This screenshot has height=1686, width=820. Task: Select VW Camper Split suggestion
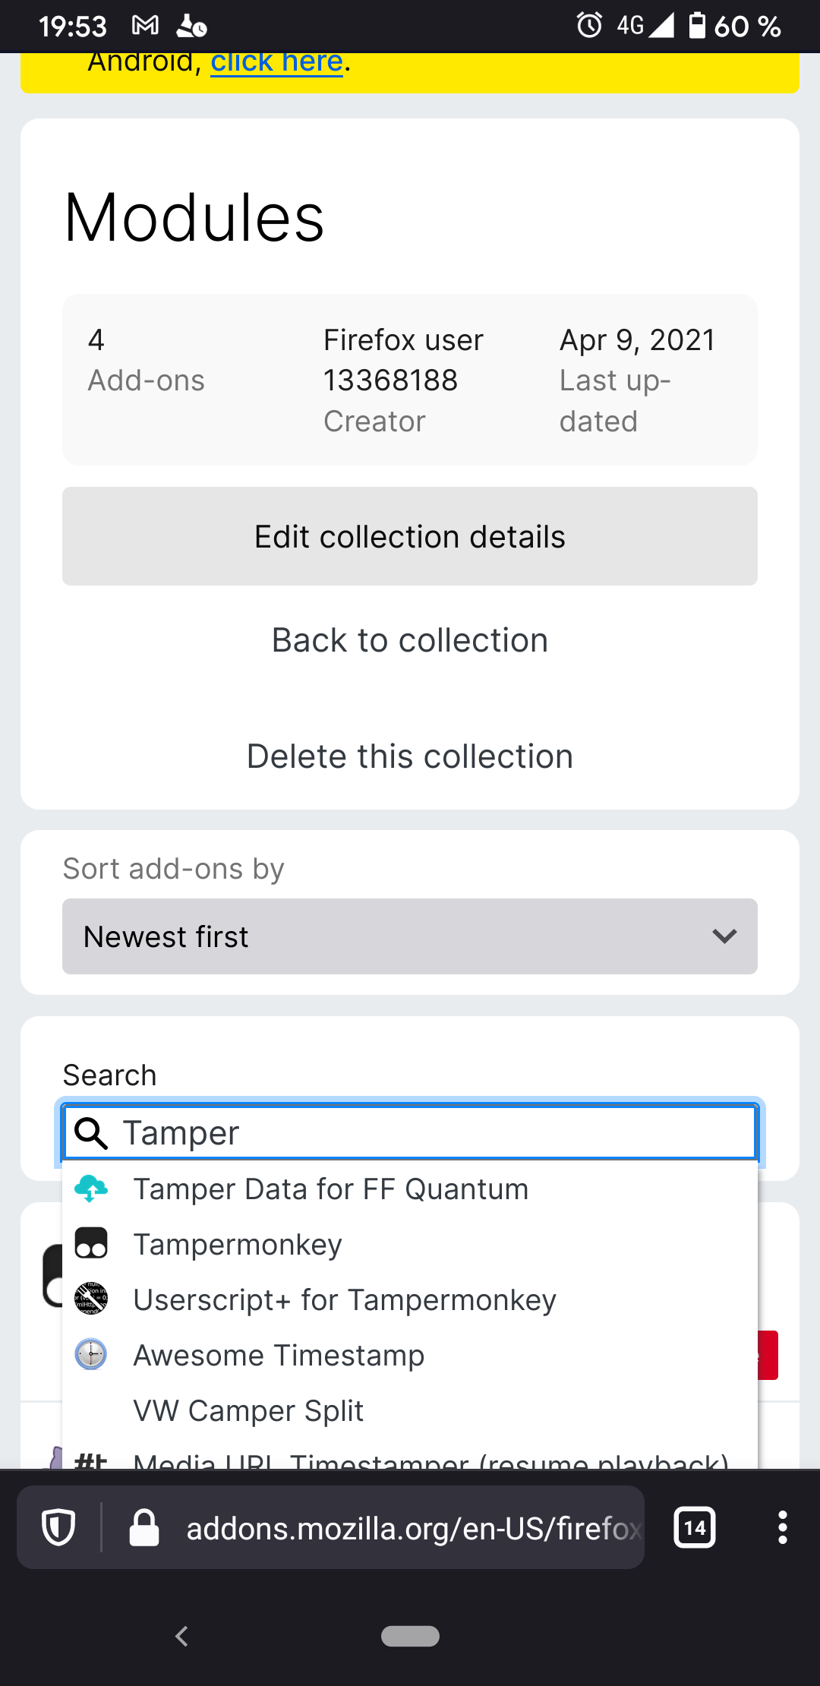click(248, 1411)
